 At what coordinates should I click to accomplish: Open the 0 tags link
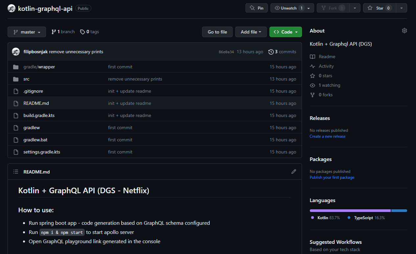pos(89,32)
